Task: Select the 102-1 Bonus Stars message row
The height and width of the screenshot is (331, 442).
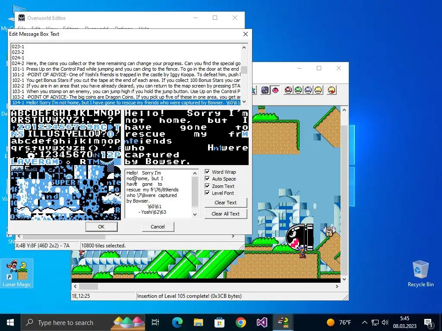Action: click(x=126, y=80)
